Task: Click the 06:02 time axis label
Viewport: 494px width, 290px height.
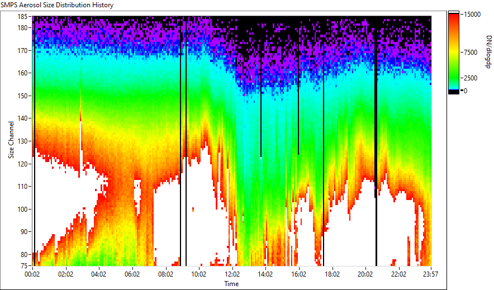Action: (132, 274)
